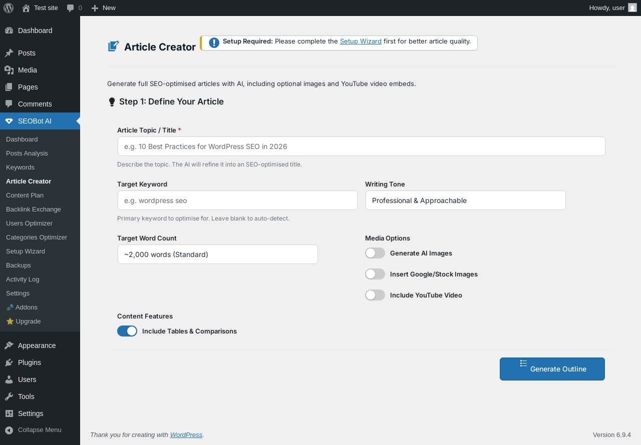Viewport: 641px width, 445px height.
Task: Open the New content menu in admin bar
Action: pyautogui.click(x=104, y=8)
